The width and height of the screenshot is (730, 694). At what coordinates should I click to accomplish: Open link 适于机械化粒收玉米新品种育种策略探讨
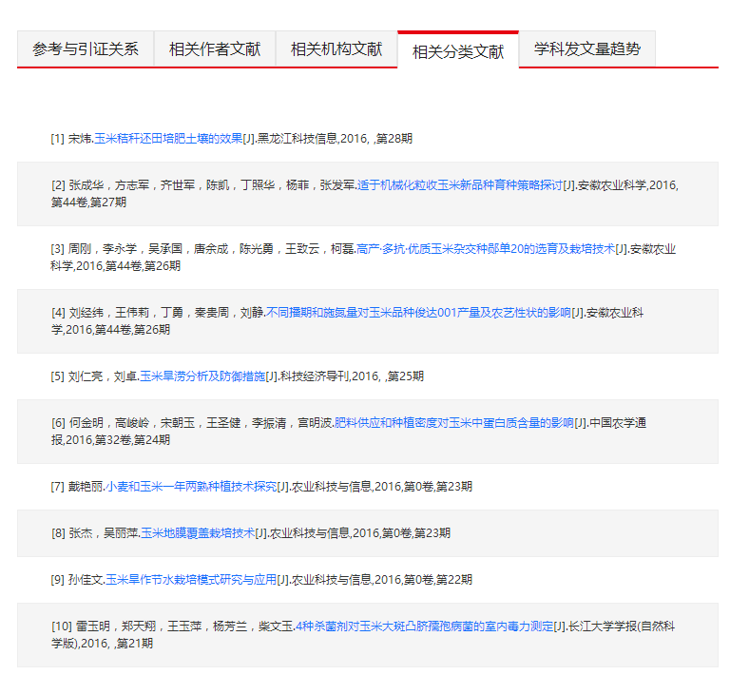pos(460,185)
